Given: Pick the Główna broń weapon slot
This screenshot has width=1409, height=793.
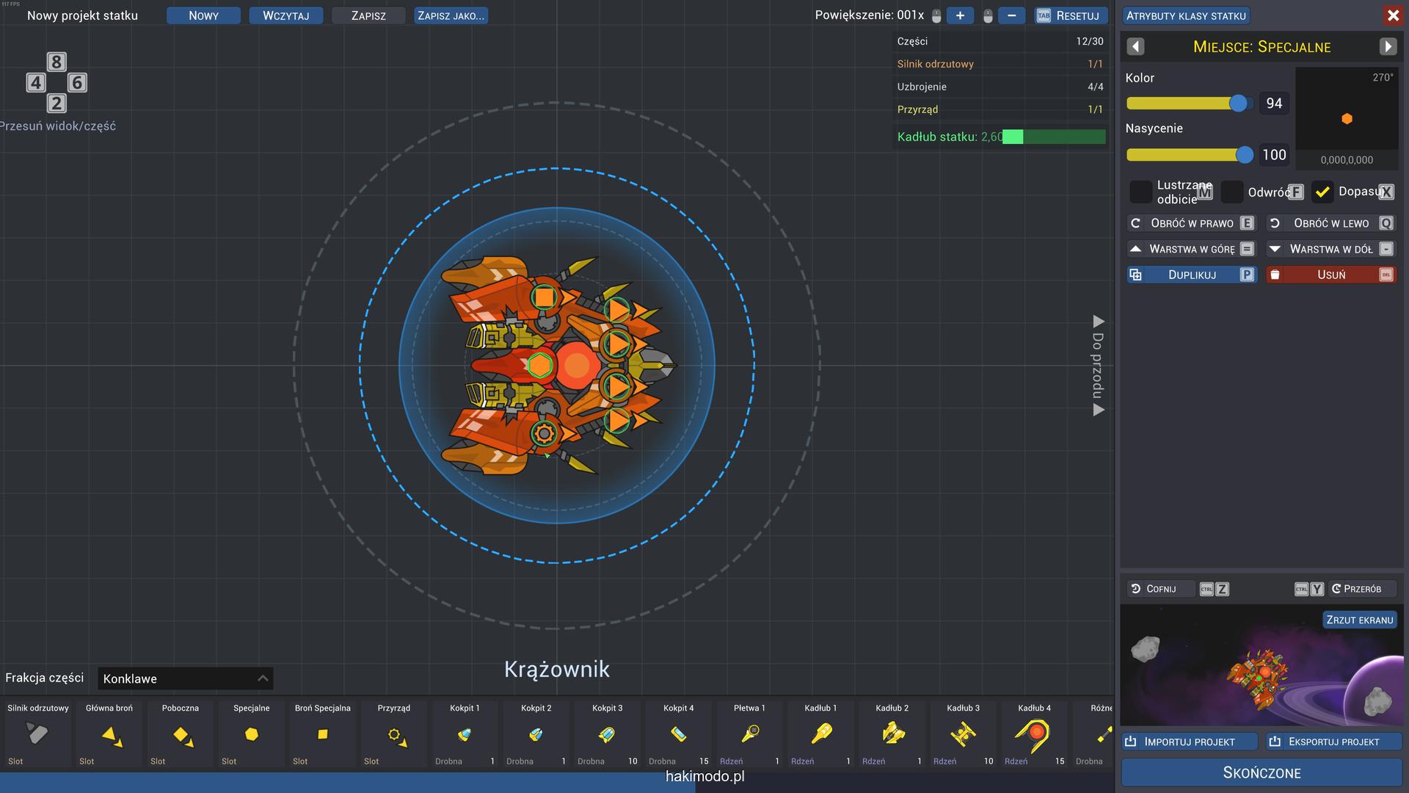Looking at the screenshot, I should coord(109,734).
